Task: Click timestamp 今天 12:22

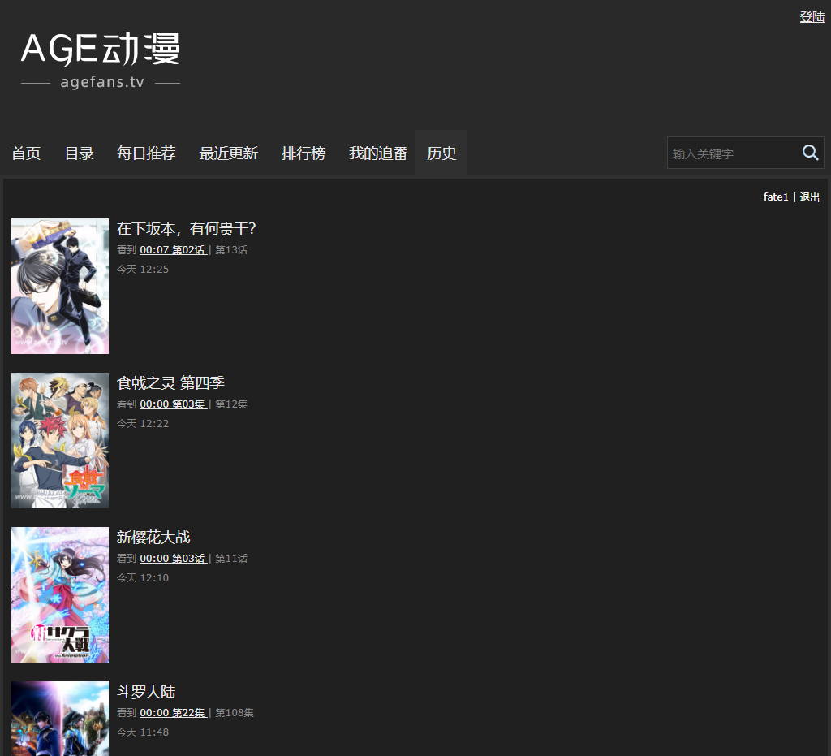Action: point(143,424)
